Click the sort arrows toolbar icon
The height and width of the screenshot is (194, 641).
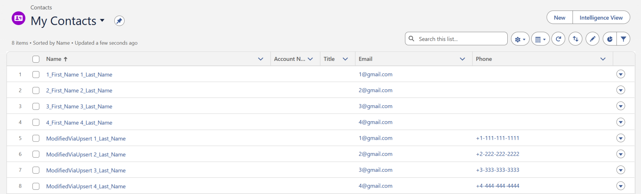pos(575,39)
